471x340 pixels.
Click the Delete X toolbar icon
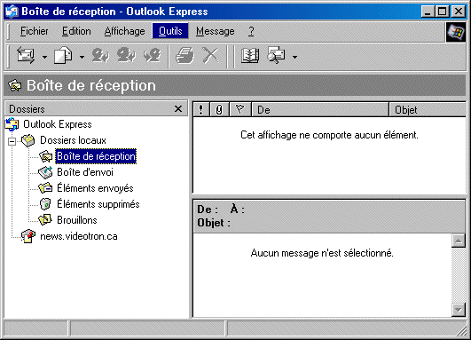210,56
